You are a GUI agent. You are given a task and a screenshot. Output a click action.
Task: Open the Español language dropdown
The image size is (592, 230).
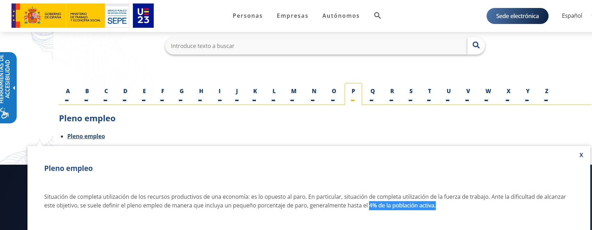tap(574, 16)
